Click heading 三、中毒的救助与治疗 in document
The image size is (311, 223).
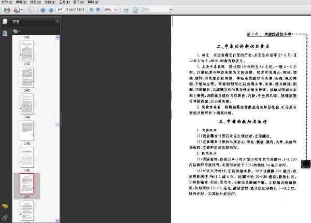243,121
